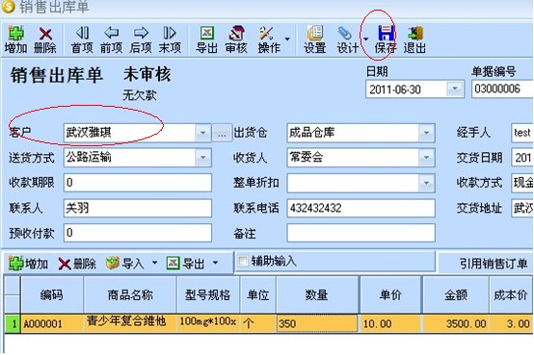This screenshot has width=534, height=355.
Task: Open the 出货仓 warehouse dropdown
Action: [x=426, y=133]
